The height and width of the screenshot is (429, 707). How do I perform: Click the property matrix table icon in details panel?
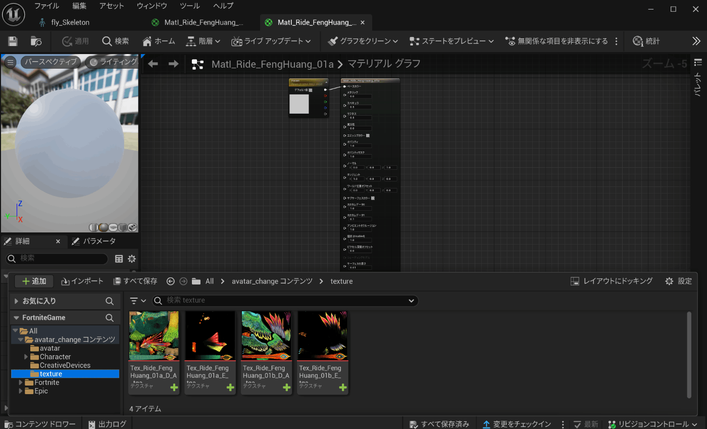pyautogui.click(x=119, y=259)
